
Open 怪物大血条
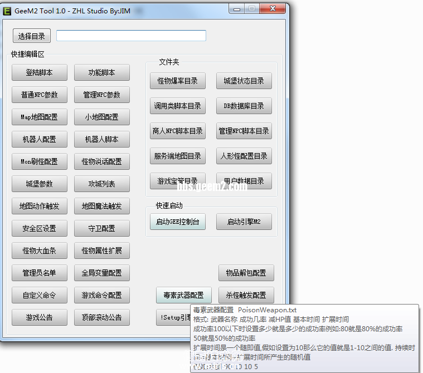pyautogui.click(x=40, y=251)
